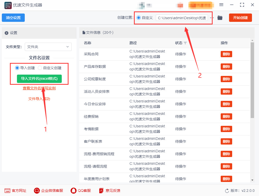Screen dimensions: 259x196
Task: Select the 经费报销 name cell
Action: pyautogui.click(x=91, y=116)
